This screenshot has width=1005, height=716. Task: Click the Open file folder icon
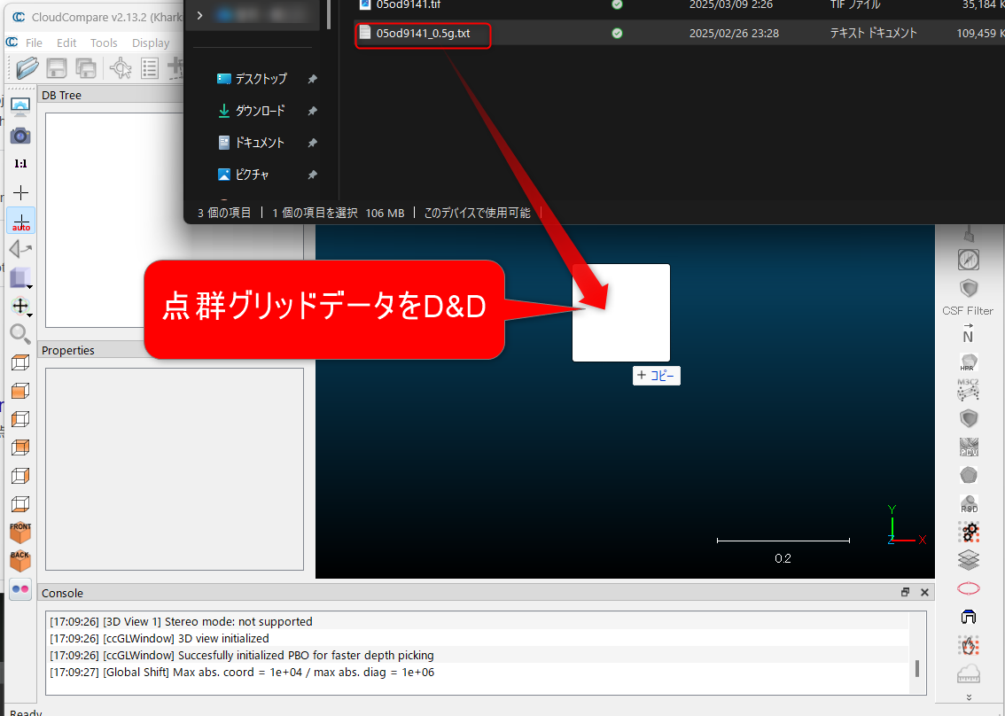(27, 68)
